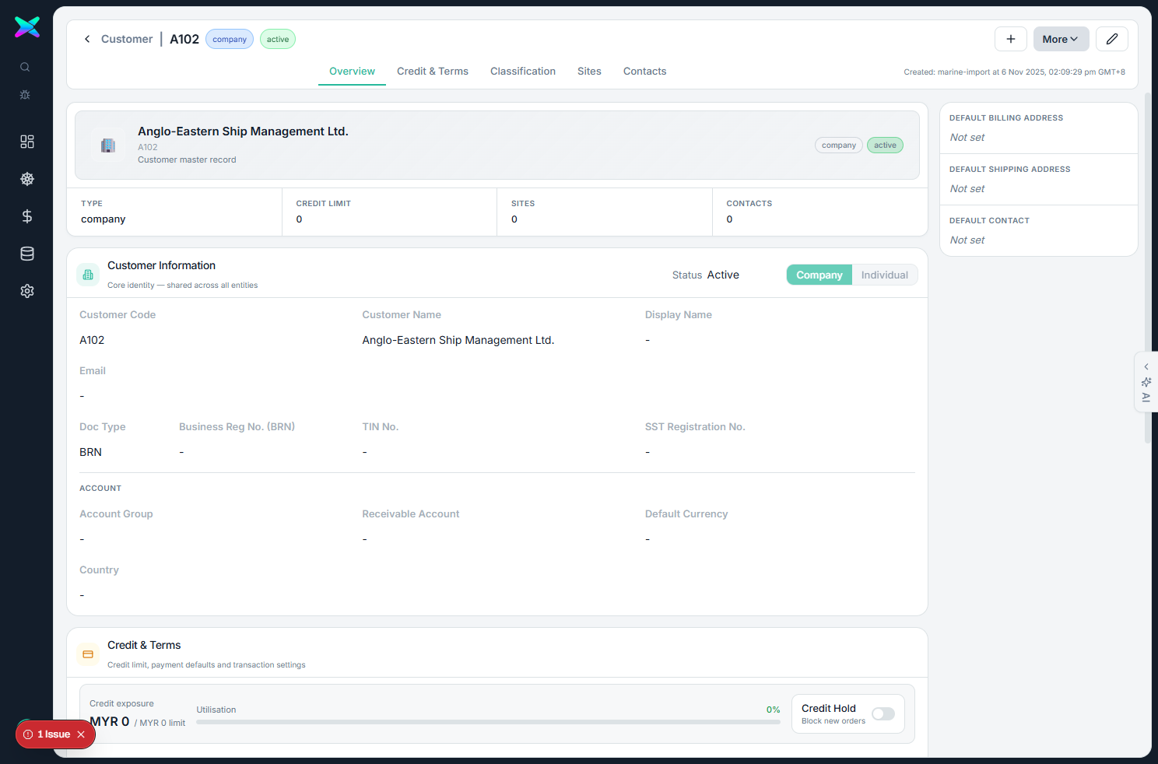1158x764 pixels.
Task: Click the Customer breadcrumb link
Action: (x=127, y=39)
